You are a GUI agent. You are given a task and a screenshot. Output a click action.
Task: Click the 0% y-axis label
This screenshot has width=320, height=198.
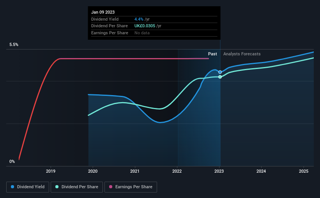pos(12,161)
